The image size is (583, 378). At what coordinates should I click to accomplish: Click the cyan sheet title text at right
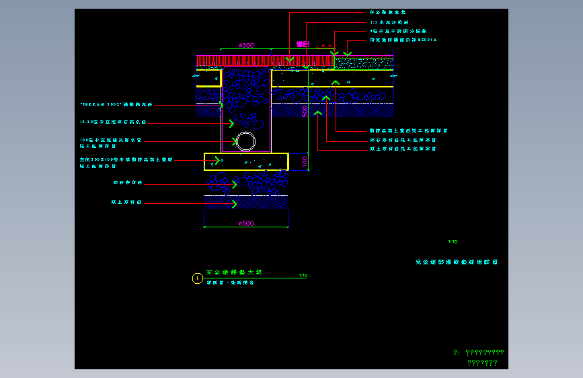[x=457, y=262]
